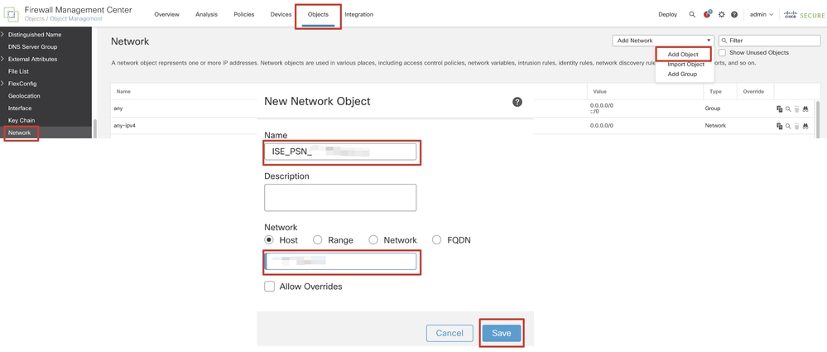
Task: Select Network in sidebar
Action: [20, 133]
